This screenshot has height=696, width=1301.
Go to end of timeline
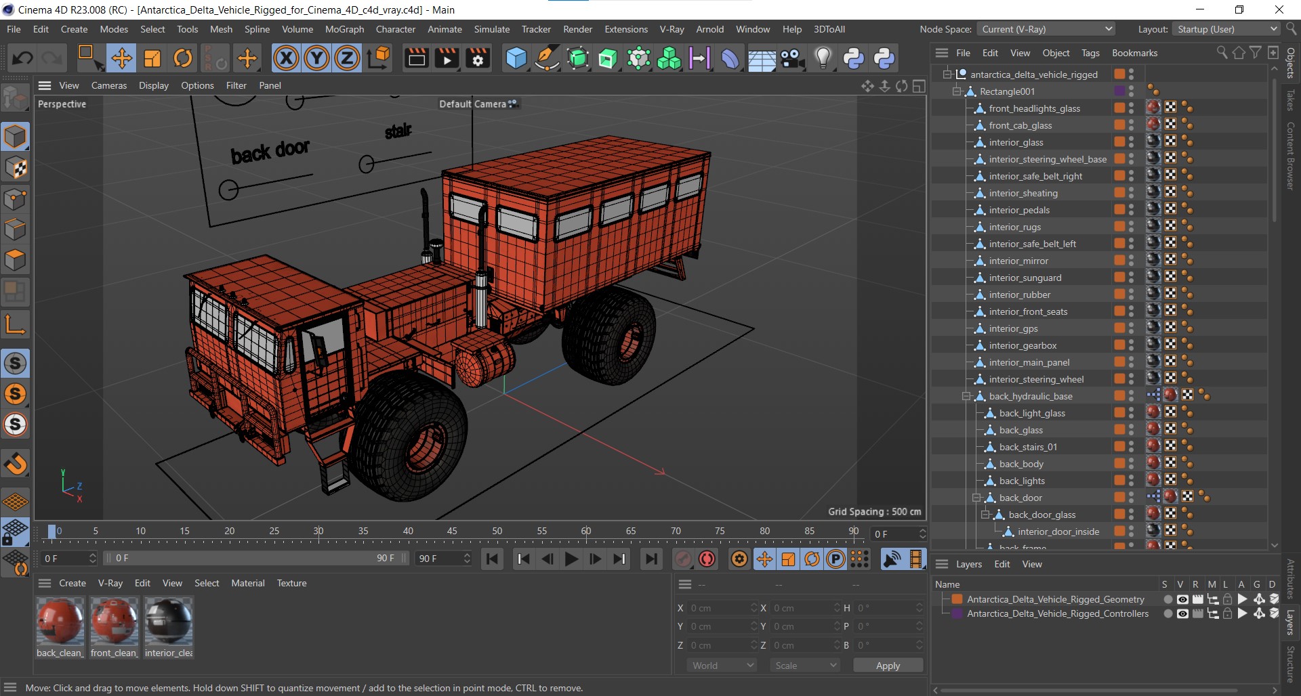[x=651, y=559]
